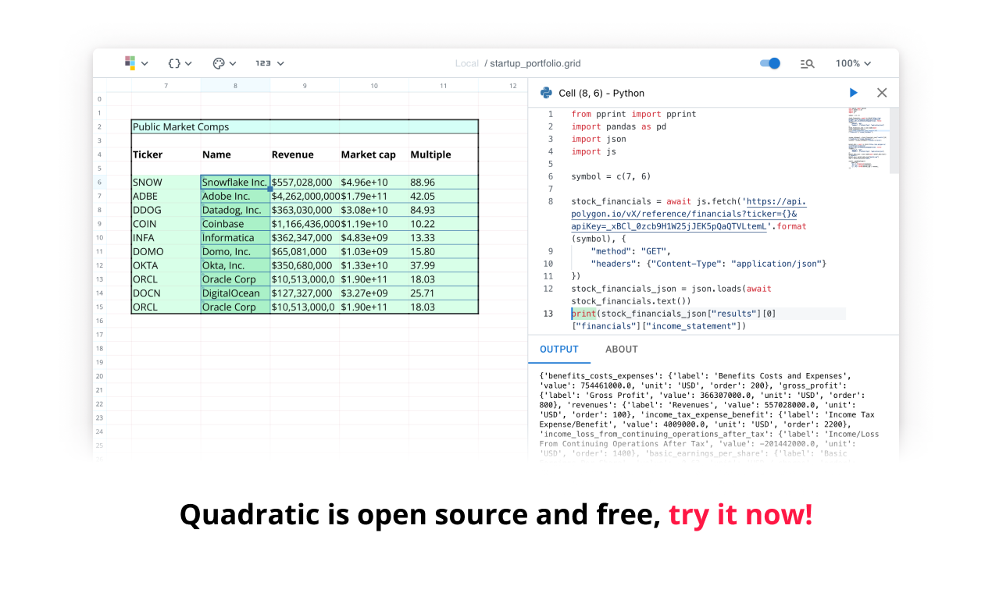Screen dimensions: 992x593
Task: Select the 42.05 multiple cell
Action: [x=444, y=196]
